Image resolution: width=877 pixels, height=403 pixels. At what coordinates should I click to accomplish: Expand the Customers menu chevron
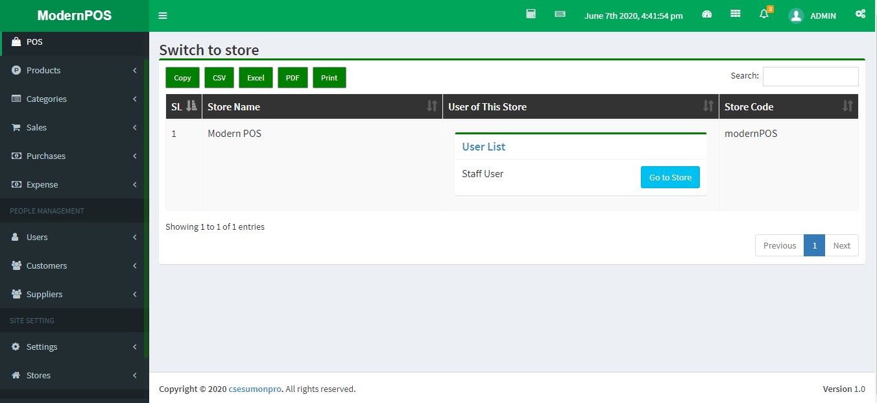[135, 265]
